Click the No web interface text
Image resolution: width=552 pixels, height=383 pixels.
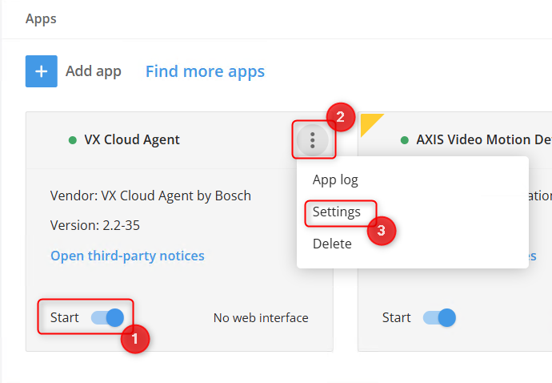pos(261,318)
